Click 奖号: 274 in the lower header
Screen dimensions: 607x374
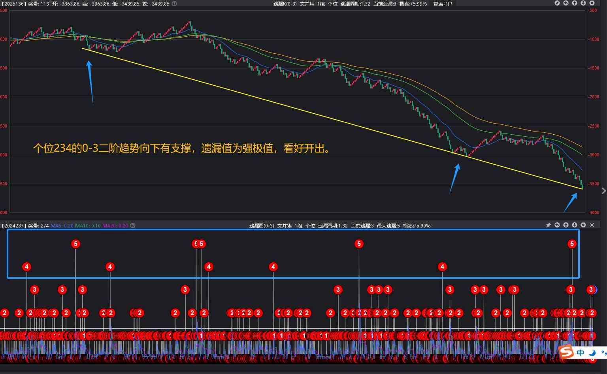[x=38, y=226]
